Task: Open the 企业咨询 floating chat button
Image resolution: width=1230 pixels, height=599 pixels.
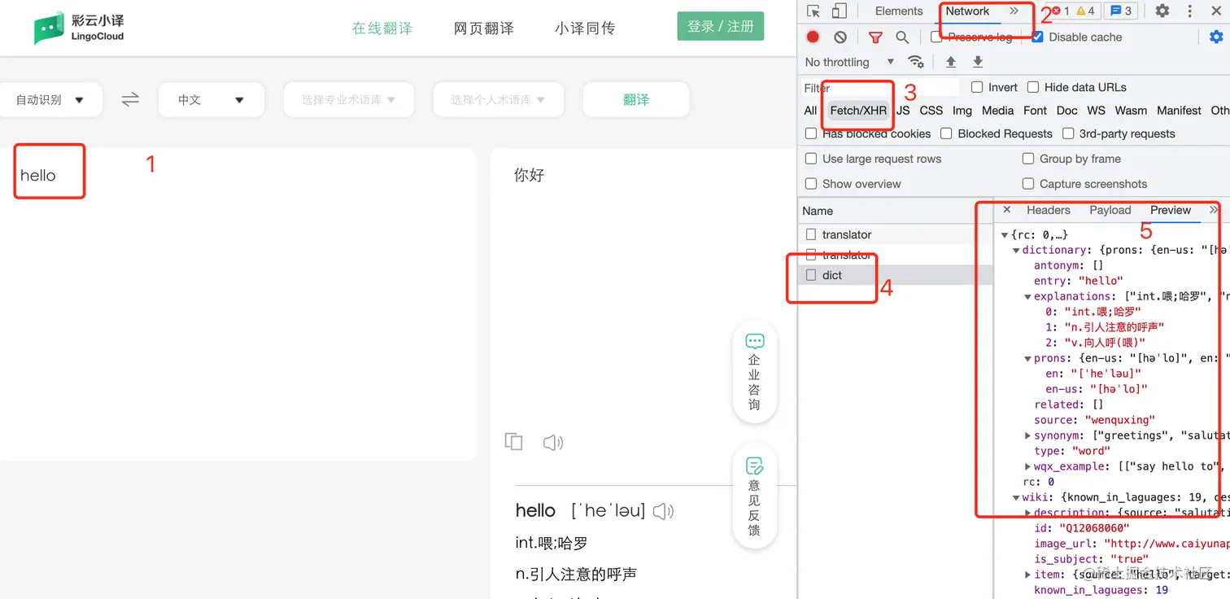Action: pyautogui.click(x=754, y=371)
